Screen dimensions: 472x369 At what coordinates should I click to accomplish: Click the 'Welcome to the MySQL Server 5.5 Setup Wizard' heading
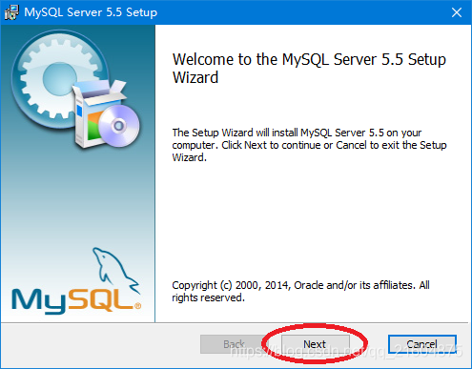[x=309, y=68]
